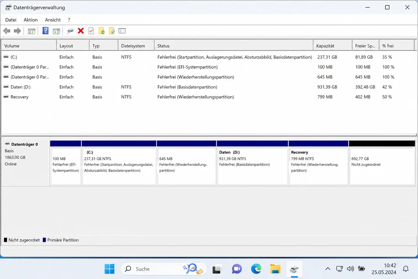Click the yellow folder with pencil icon
The image size is (418, 279).
coord(112,31)
